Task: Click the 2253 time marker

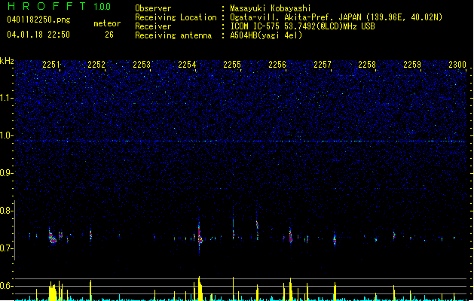Action: coord(142,65)
